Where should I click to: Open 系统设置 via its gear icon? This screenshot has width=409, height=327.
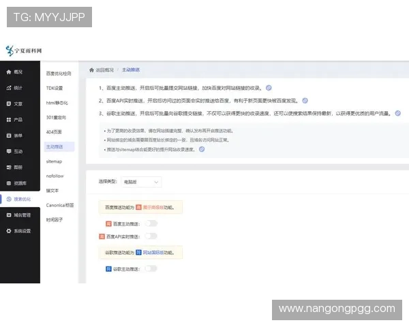click(9, 231)
